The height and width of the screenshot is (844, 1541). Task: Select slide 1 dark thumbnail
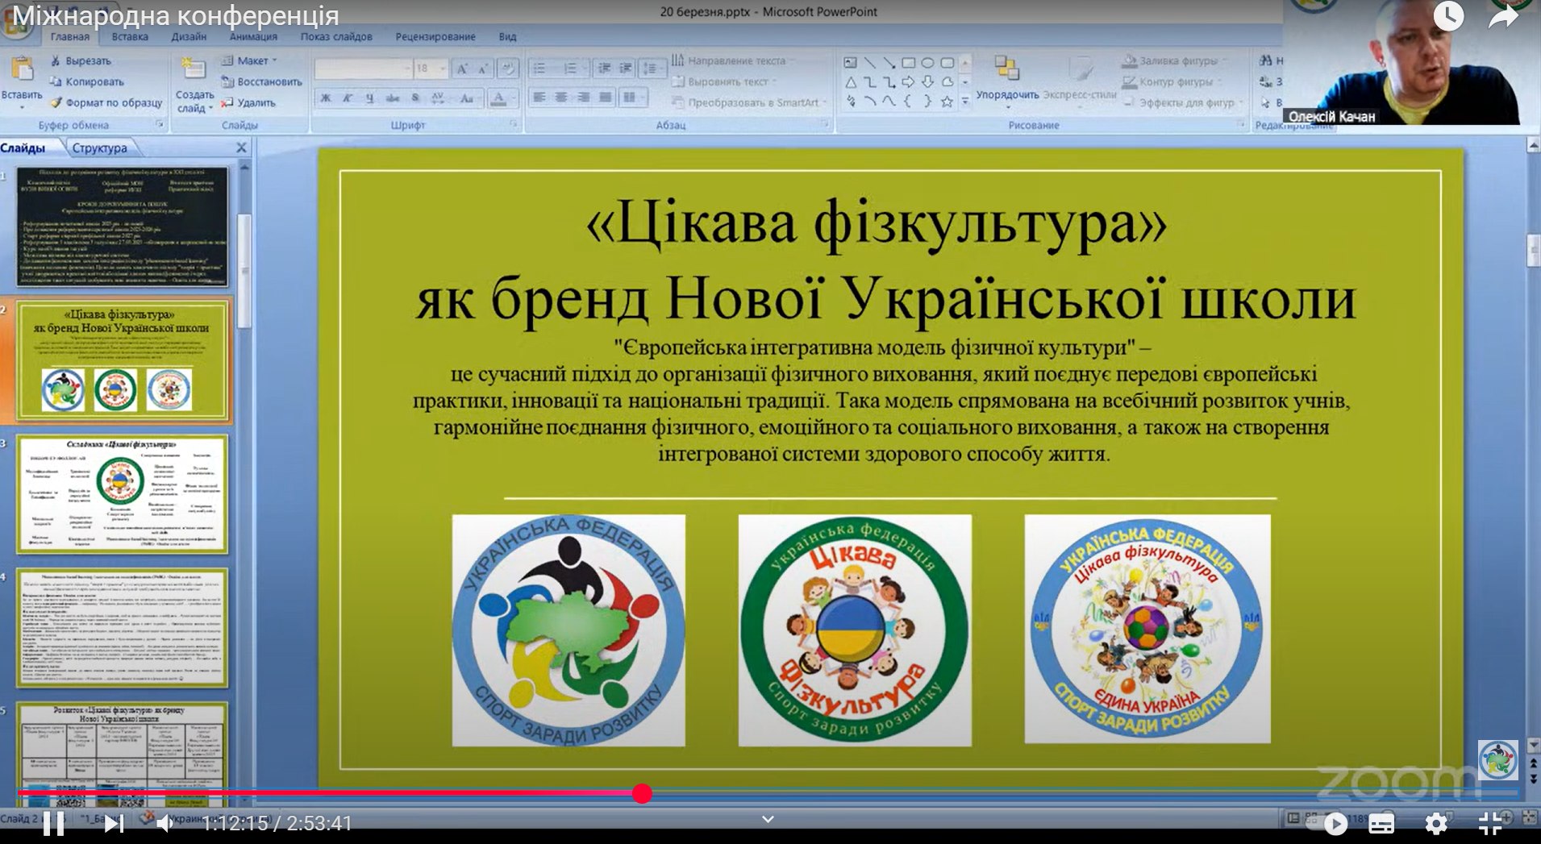123,227
